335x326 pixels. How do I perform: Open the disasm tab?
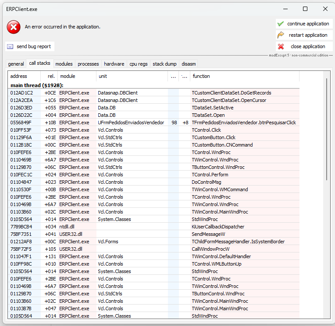(189, 64)
